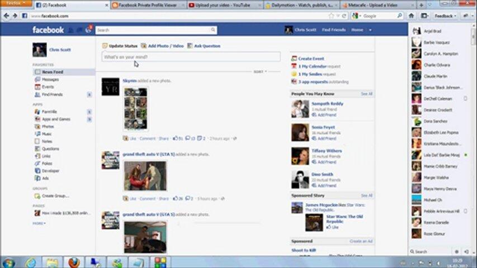The width and height of the screenshot is (477, 268).
Task: Select Ask Question composer option
Action: [x=204, y=46]
